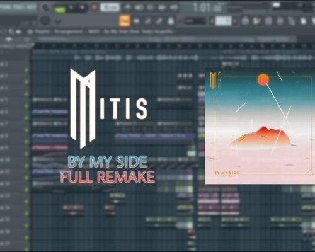This screenshot has height=252, width=315.
Task: Mute Track 8 with its green LED
Action: 26,142
